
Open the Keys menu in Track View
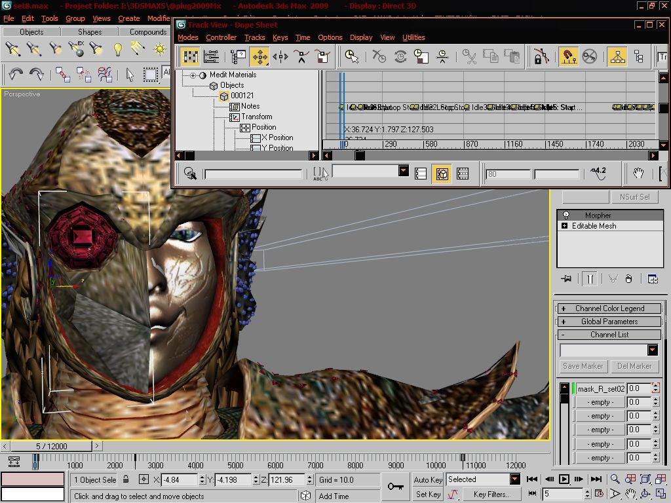(280, 37)
